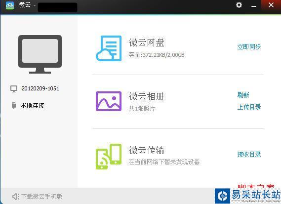Click the 容量:372.21KB/2.00GB text
Screen dimensions: 281x204
click(157, 55)
